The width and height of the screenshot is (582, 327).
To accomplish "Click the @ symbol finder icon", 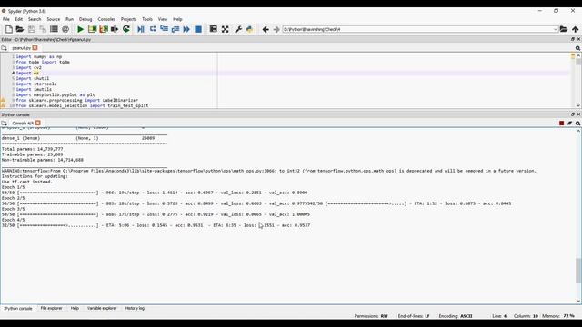I will coord(65,29).
